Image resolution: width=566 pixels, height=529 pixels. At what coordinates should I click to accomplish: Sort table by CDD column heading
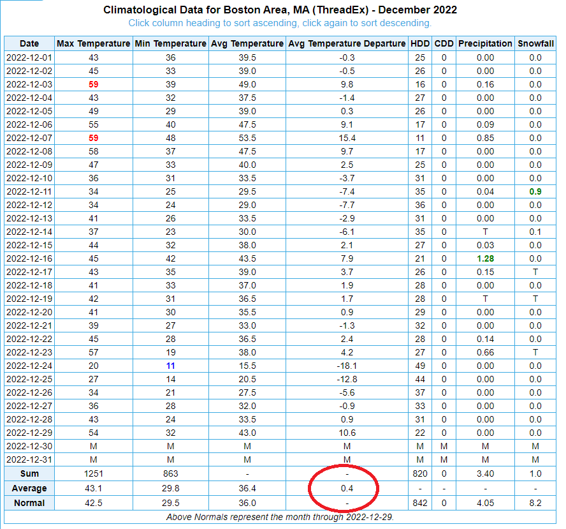click(x=444, y=44)
